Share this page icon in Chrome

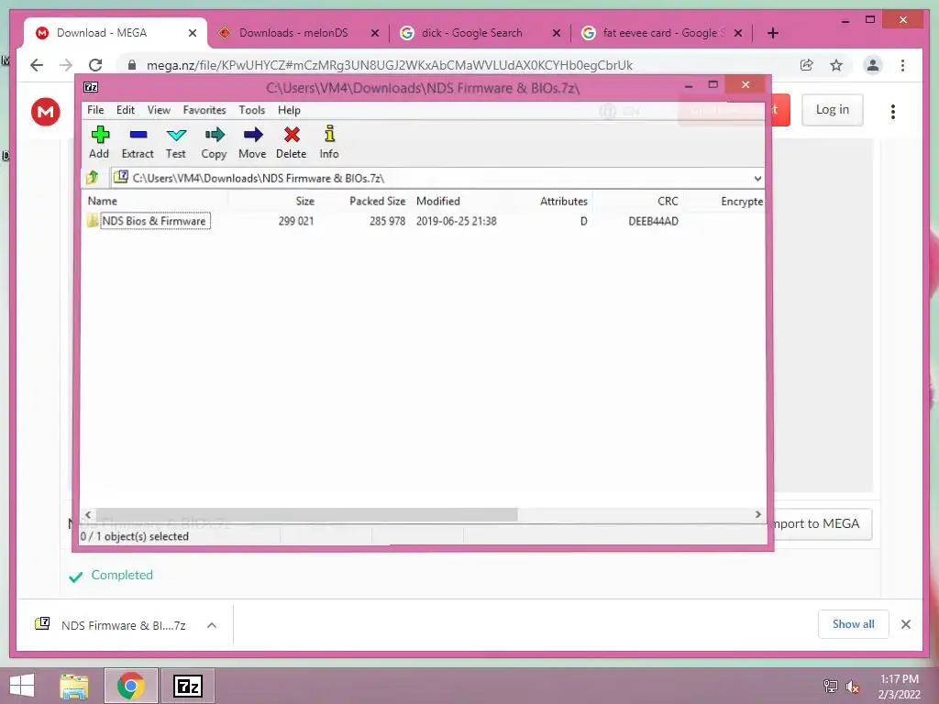[x=807, y=65]
